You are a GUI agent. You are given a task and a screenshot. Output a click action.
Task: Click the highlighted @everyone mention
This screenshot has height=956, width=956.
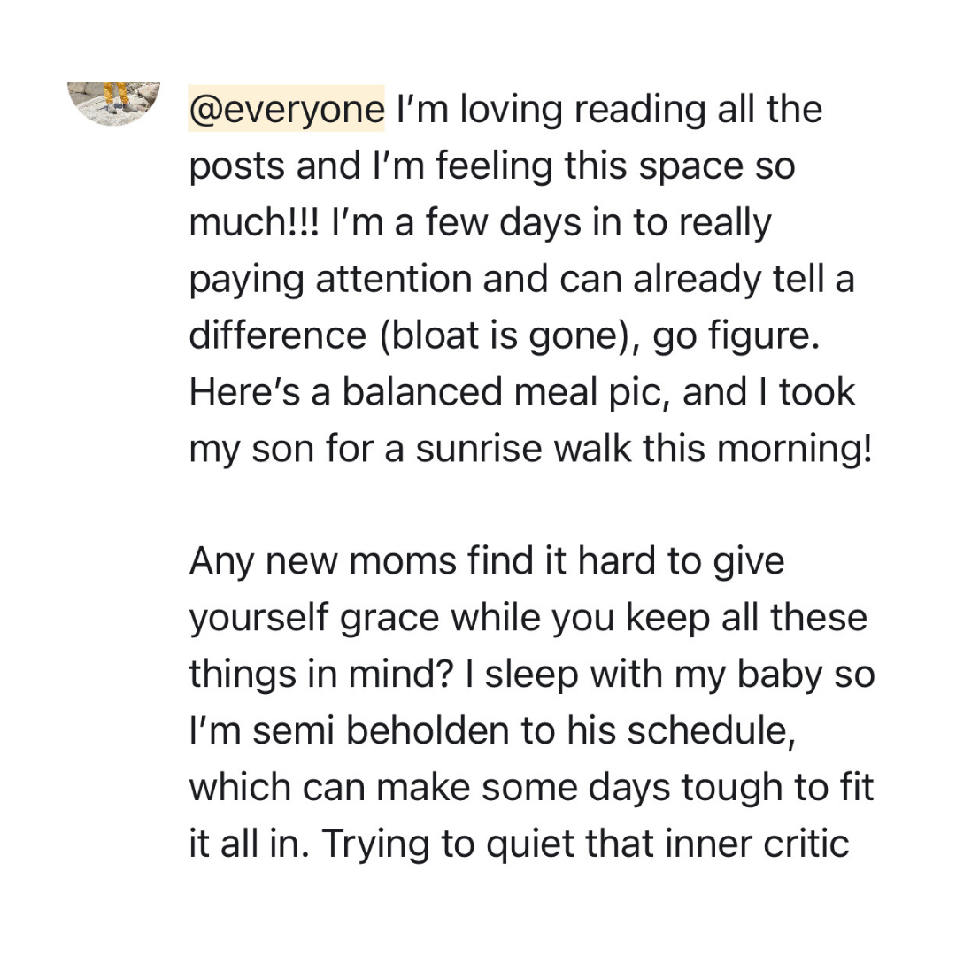pyautogui.click(x=287, y=110)
